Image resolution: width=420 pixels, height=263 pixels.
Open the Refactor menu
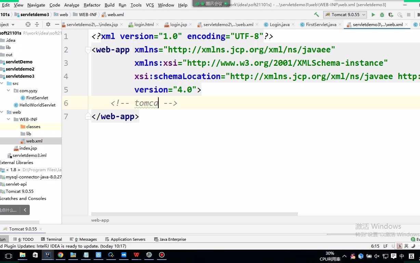pyautogui.click(x=92, y=5)
